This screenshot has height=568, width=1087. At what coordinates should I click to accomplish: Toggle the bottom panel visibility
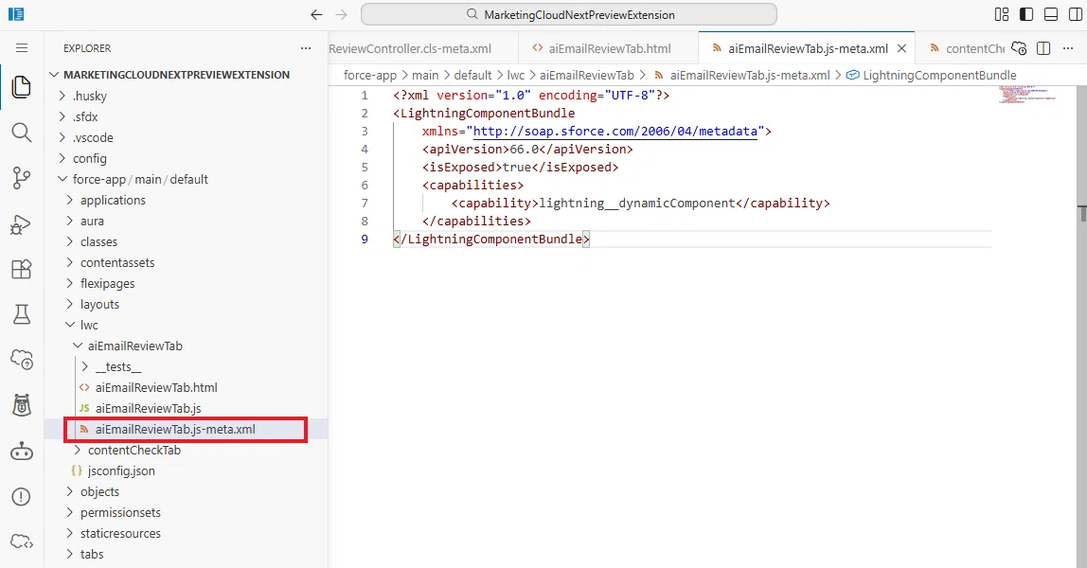[x=1051, y=14]
